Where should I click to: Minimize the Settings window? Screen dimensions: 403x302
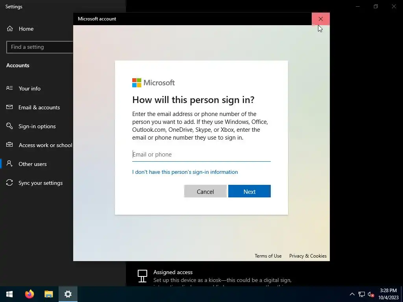(357, 6)
